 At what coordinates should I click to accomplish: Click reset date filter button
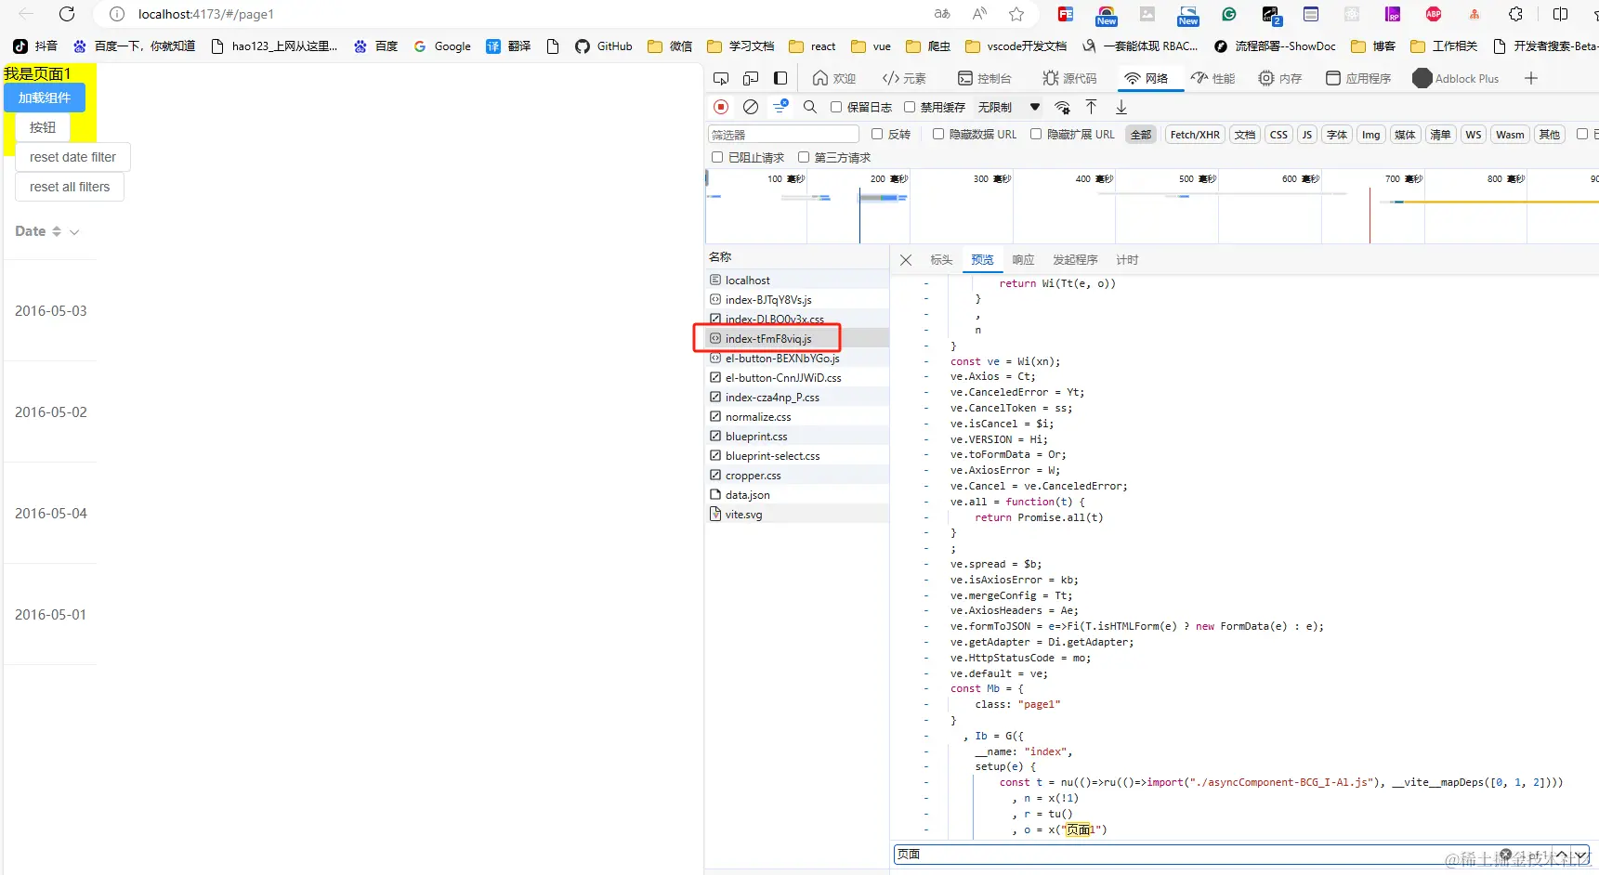click(x=72, y=157)
